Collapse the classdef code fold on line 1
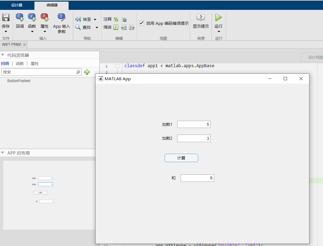This screenshot has width=323, height=246. coord(117,66)
